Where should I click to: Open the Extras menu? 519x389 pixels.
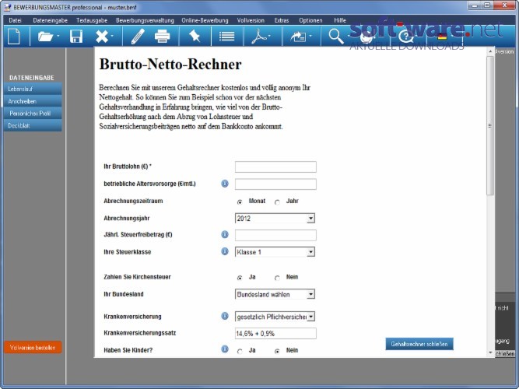click(x=282, y=20)
